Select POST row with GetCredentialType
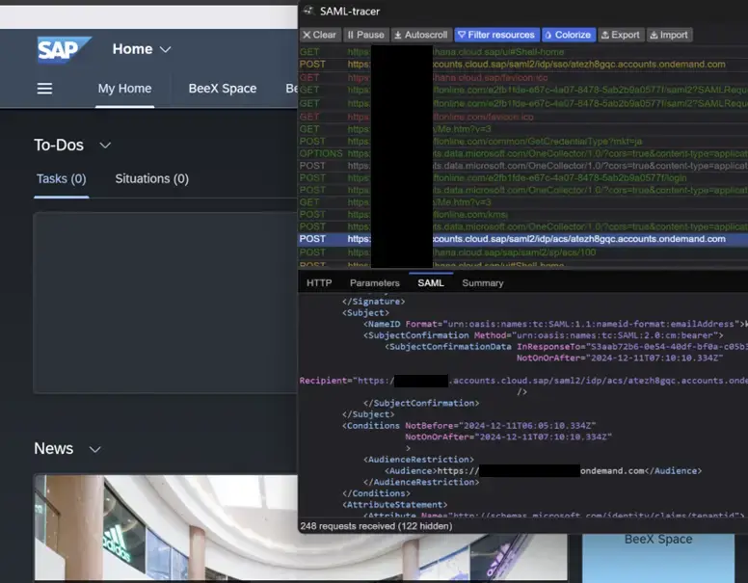The image size is (748, 583). coord(522,142)
